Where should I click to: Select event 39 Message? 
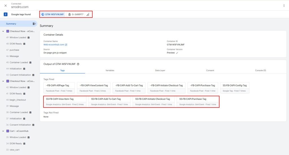[x=12, y=106]
